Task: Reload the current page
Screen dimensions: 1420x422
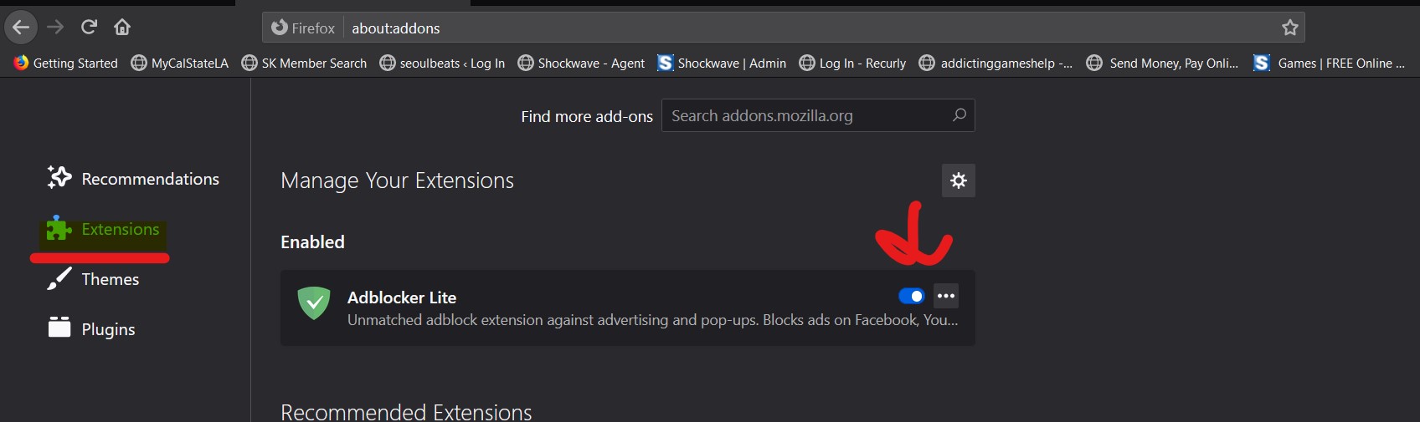Action: 89,28
